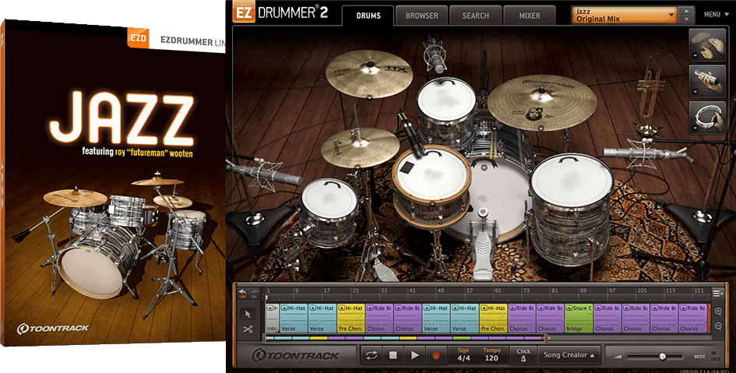Image resolution: width=736 pixels, height=373 pixels.
Task: Click the MIDI IN indicator
Action: pyautogui.click(x=714, y=354)
